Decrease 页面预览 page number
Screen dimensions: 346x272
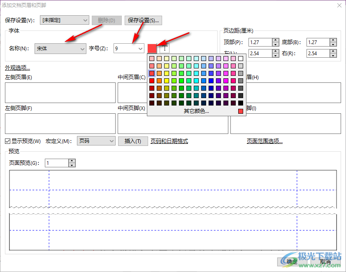[x=72, y=165]
